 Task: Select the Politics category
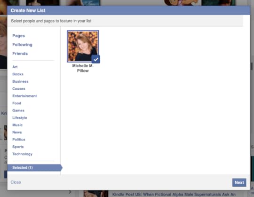(x=19, y=140)
